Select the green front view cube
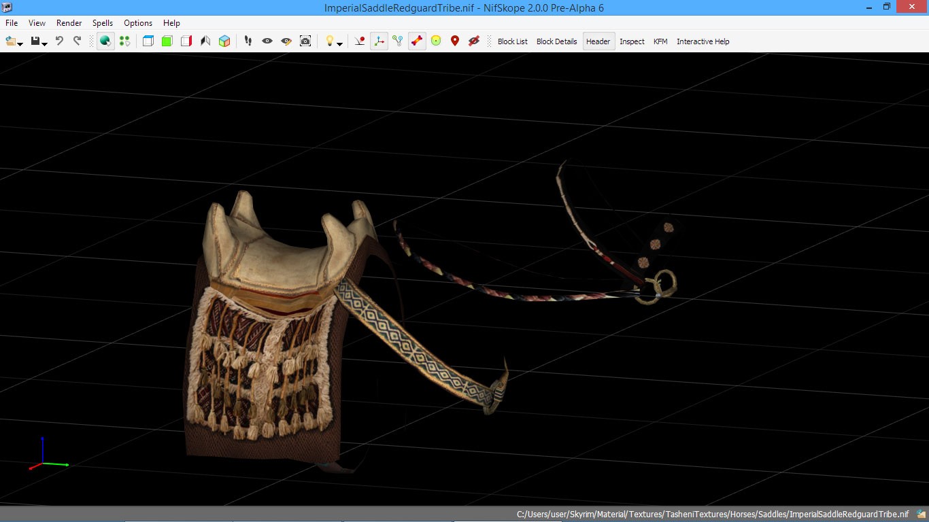Viewport: 929px width, 522px height. (167, 41)
